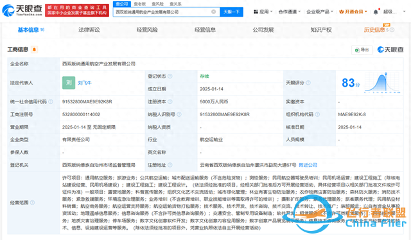
Task: Click the crown icon of 开通会员
Action: pyautogui.click(x=341, y=12)
